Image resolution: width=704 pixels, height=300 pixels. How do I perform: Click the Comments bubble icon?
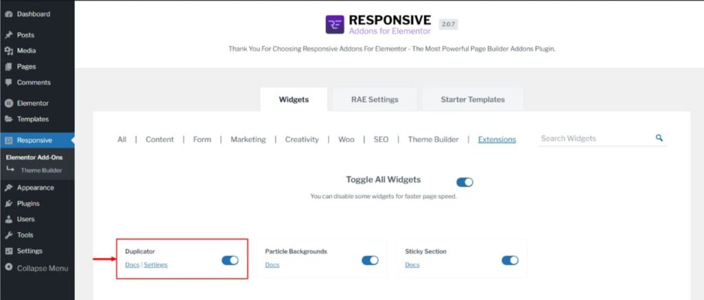[x=8, y=82]
